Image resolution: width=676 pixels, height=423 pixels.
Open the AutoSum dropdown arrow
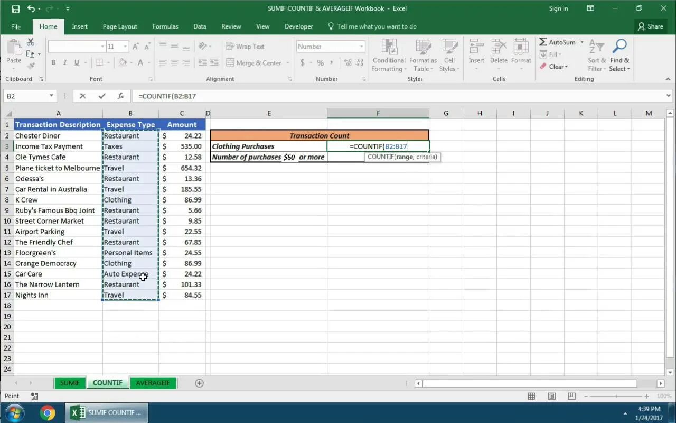(582, 42)
